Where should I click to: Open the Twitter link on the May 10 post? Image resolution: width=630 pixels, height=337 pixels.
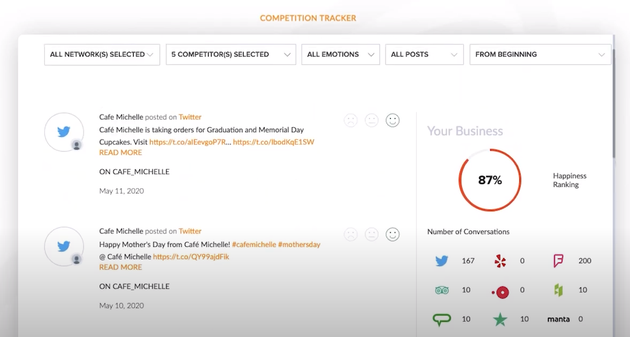tap(190, 231)
